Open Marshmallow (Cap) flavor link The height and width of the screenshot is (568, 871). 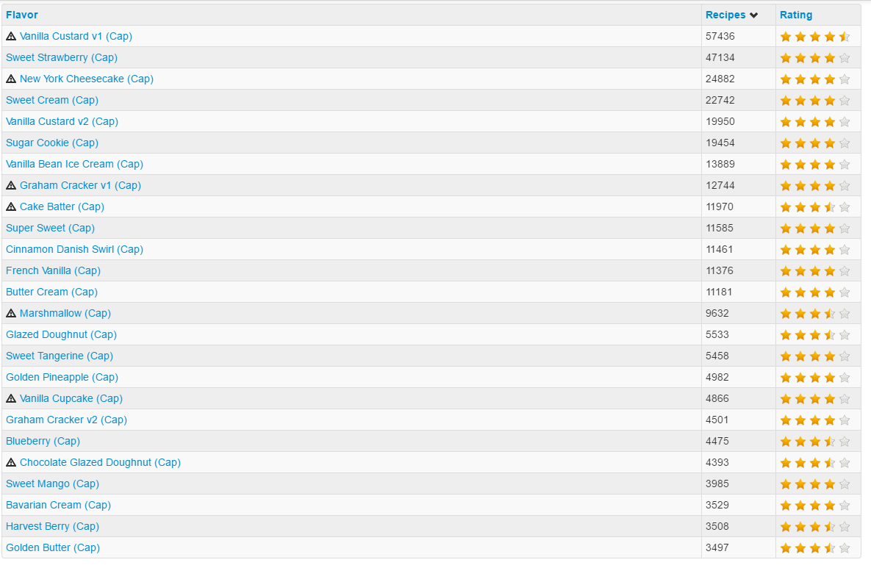65,313
